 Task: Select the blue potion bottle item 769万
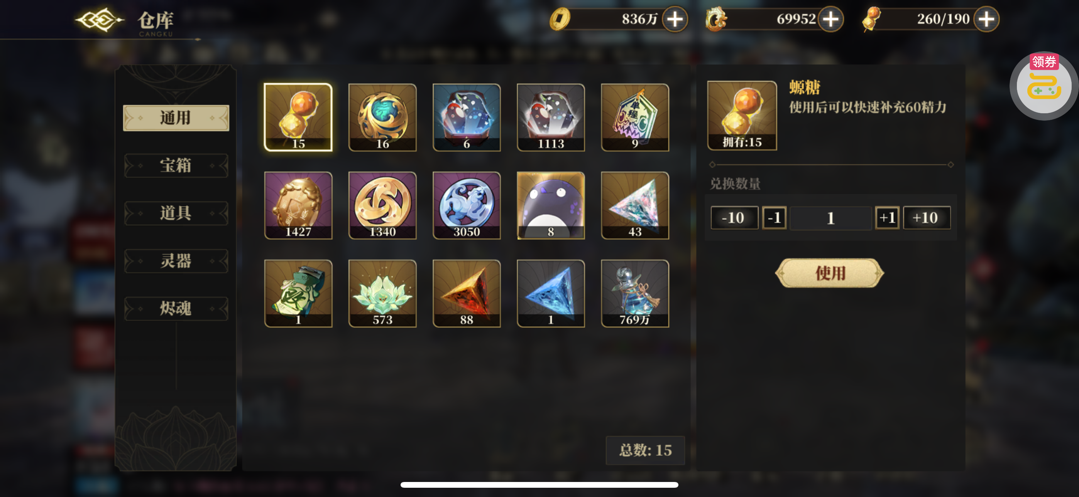pos(634,293)
